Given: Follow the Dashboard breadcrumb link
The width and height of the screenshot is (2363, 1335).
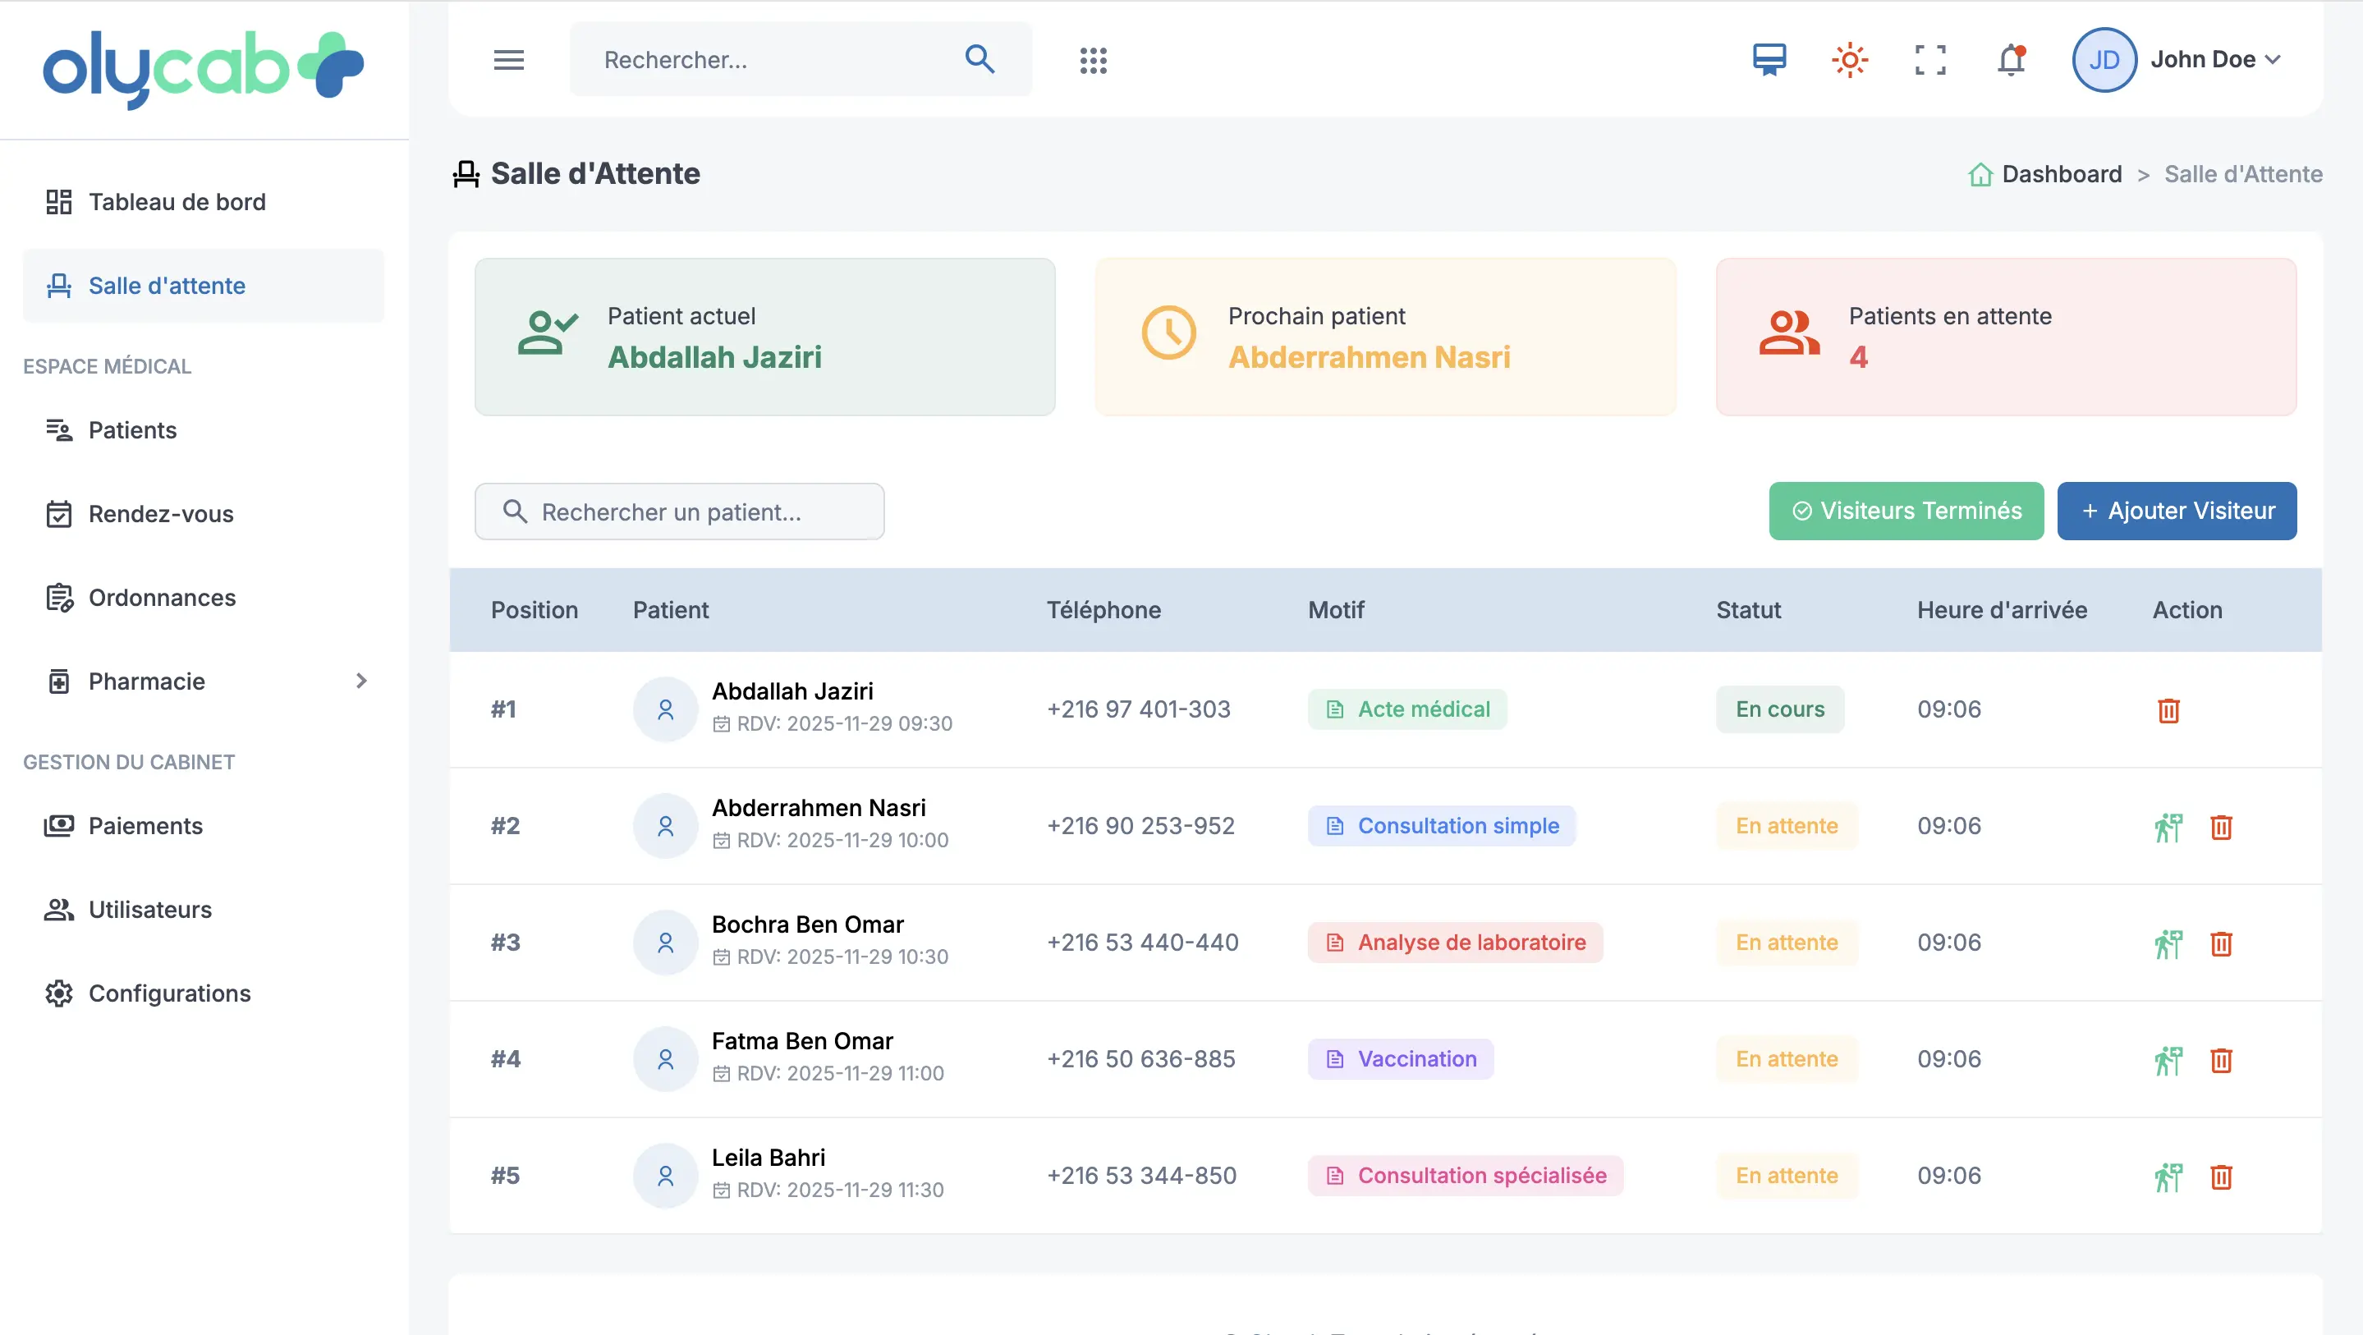Looking at the screenshot, I should (x=2060, y=174).
